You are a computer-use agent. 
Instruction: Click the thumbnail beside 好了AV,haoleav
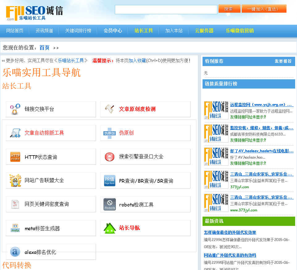[216, 156]
